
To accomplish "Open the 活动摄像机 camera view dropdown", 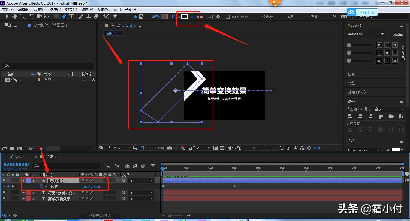I will click(241, 148).
